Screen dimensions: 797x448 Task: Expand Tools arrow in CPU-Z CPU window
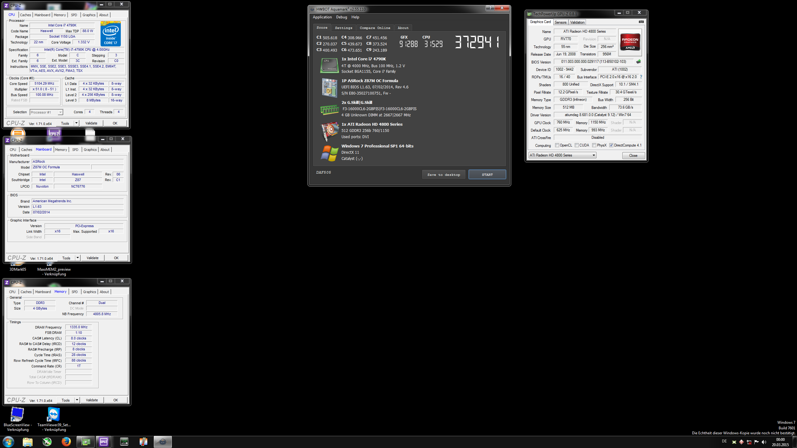pyautogui.click(x=76, y=123)
